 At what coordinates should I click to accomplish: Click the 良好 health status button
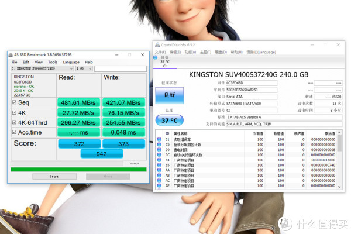click(x=170, y=95)
